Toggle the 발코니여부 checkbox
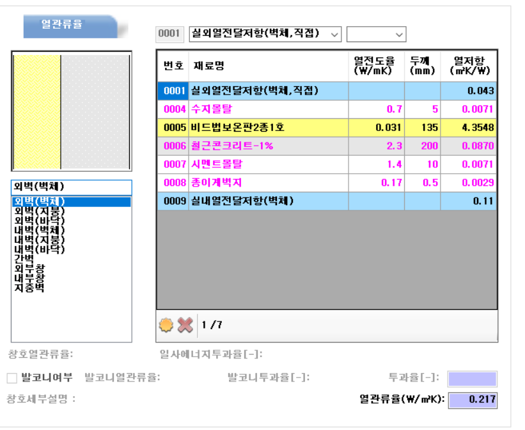The width and height of the screenshot is (525, 430). (12, 378)
